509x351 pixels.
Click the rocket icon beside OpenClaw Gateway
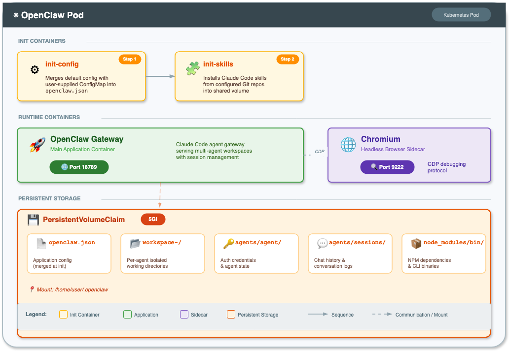37,145
